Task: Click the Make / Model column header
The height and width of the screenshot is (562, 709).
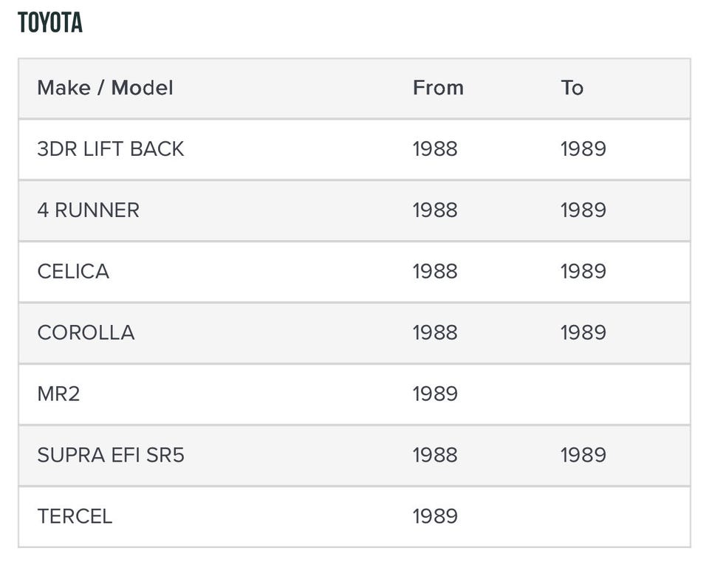Action: [x=105, y=88]
